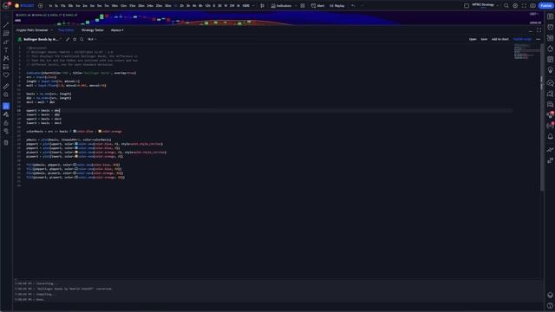Open the Crypto Pairs Screener dropdown arrow
The height and width of the screenshot is (312, 555).
(x=52, y=30)
